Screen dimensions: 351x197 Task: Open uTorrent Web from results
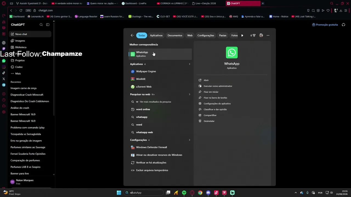[160, 87]
